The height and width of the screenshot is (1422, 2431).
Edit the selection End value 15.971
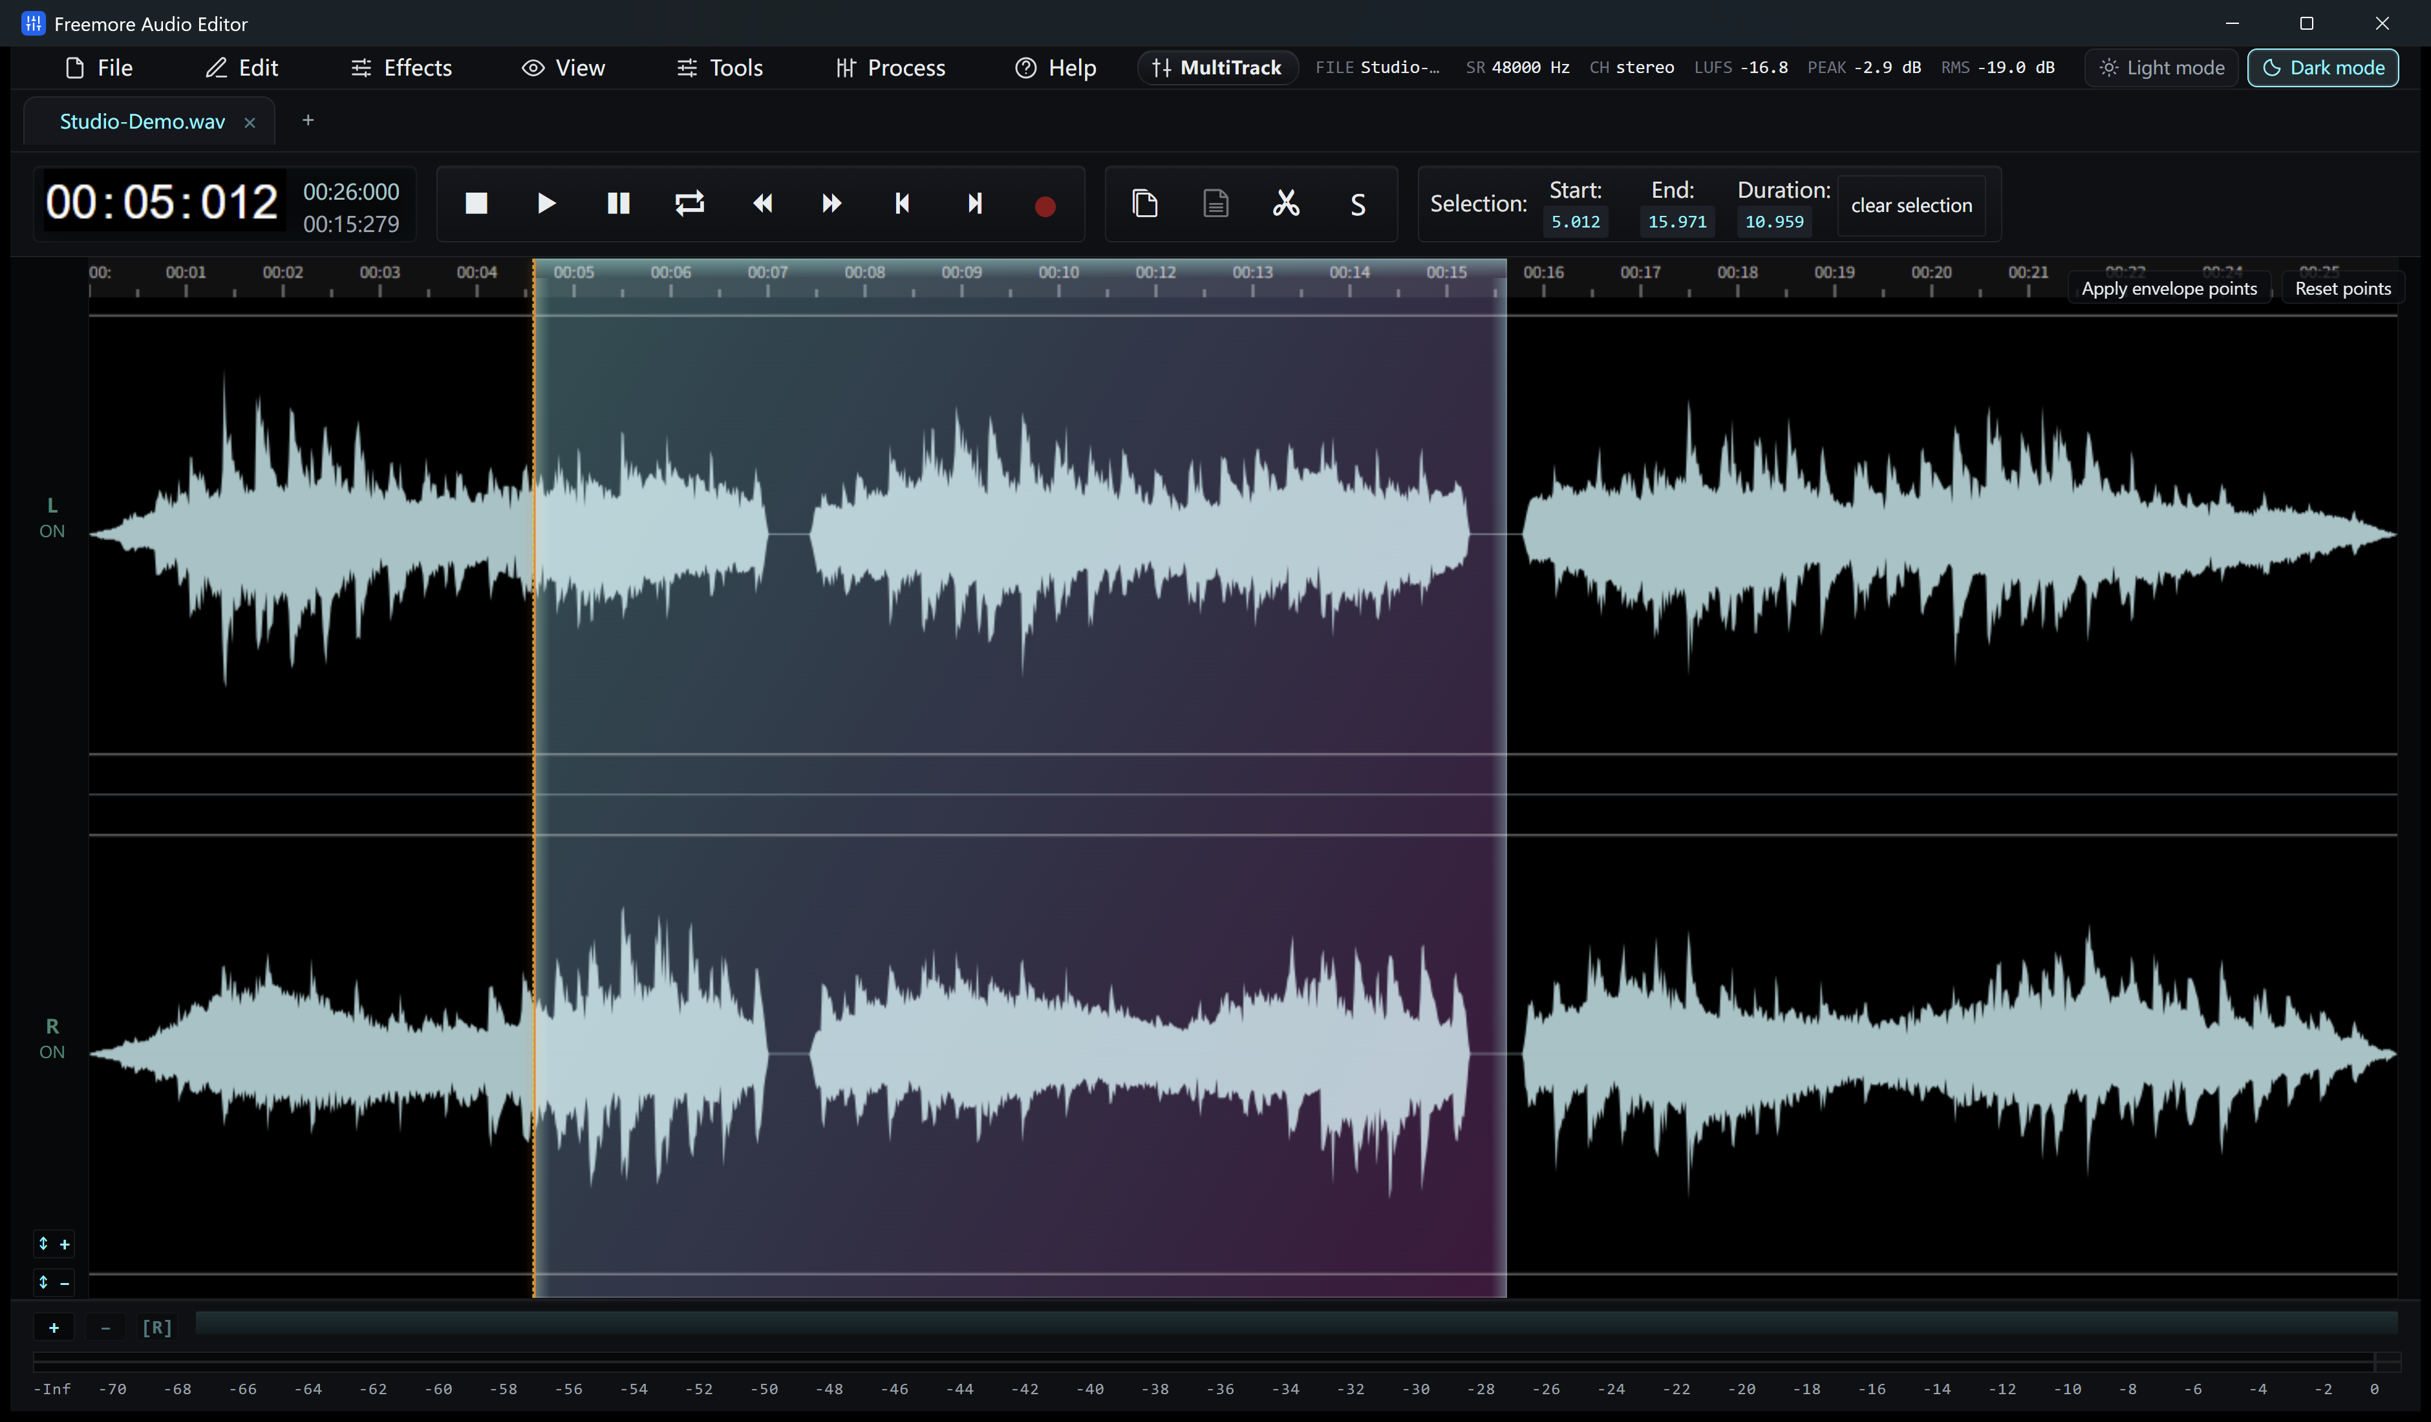coord(1676,222)
